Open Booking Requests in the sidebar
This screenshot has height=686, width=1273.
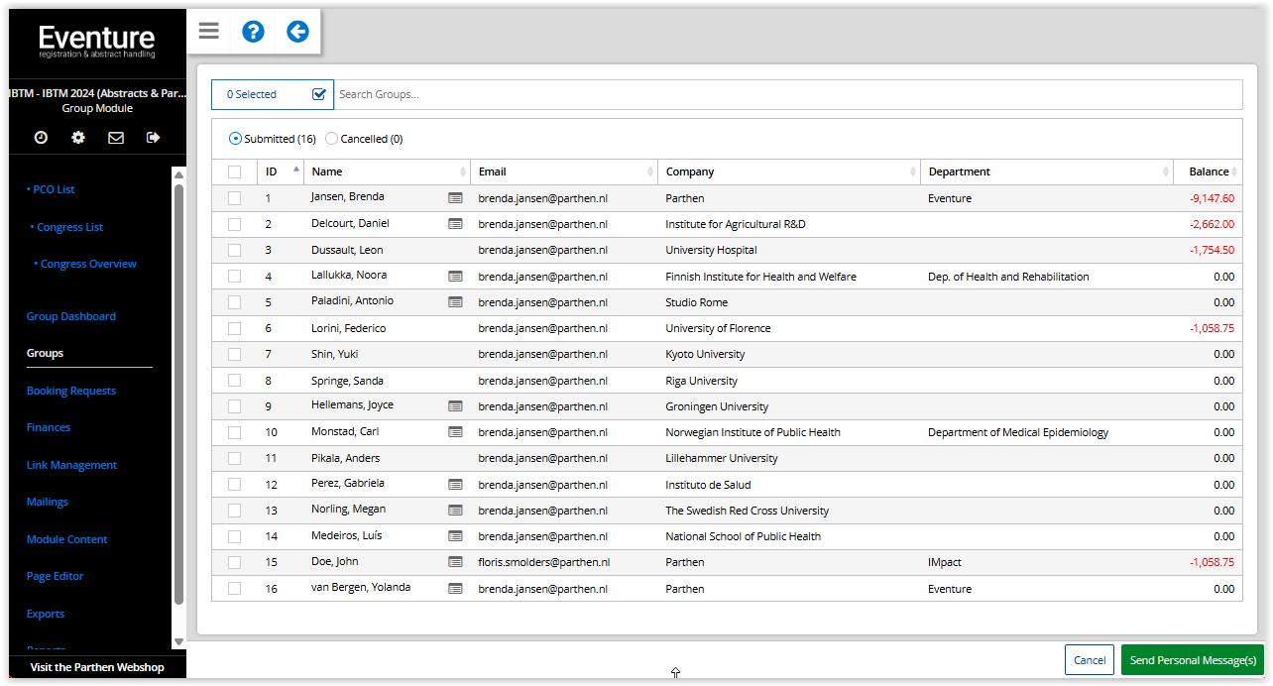pyautogui.click(x=71, y=391)
